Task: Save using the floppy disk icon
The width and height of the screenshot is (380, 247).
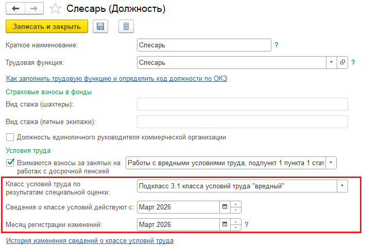Action: [x=101, y=27]
